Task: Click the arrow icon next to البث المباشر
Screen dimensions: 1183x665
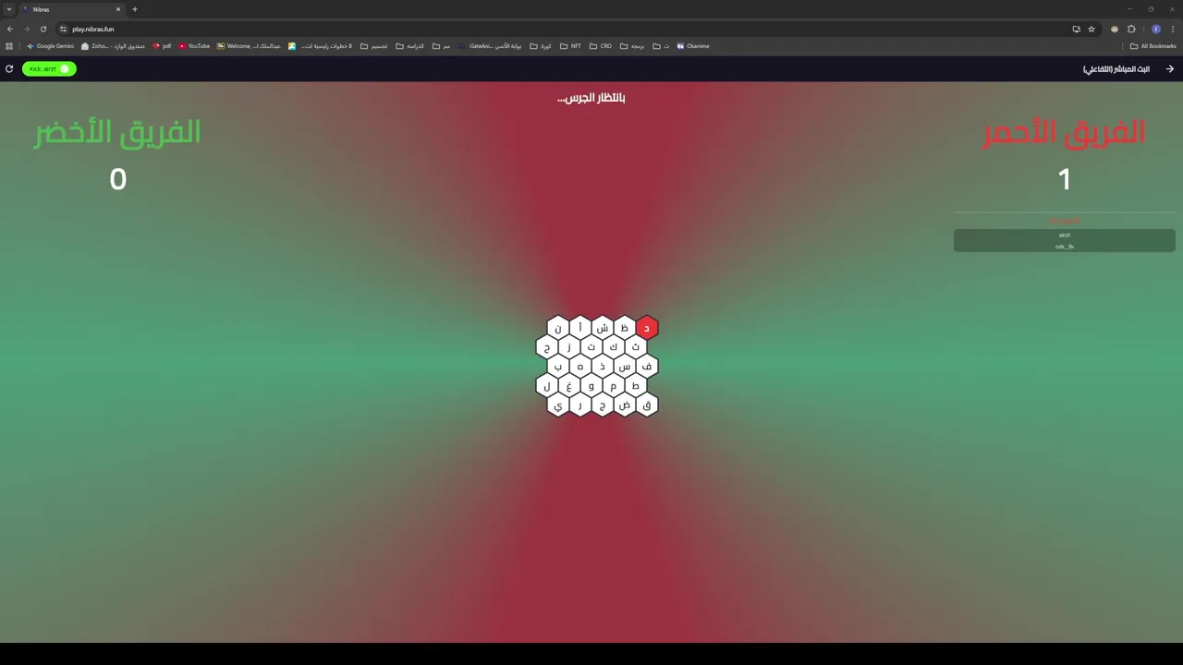Action: pos(1170,69)
